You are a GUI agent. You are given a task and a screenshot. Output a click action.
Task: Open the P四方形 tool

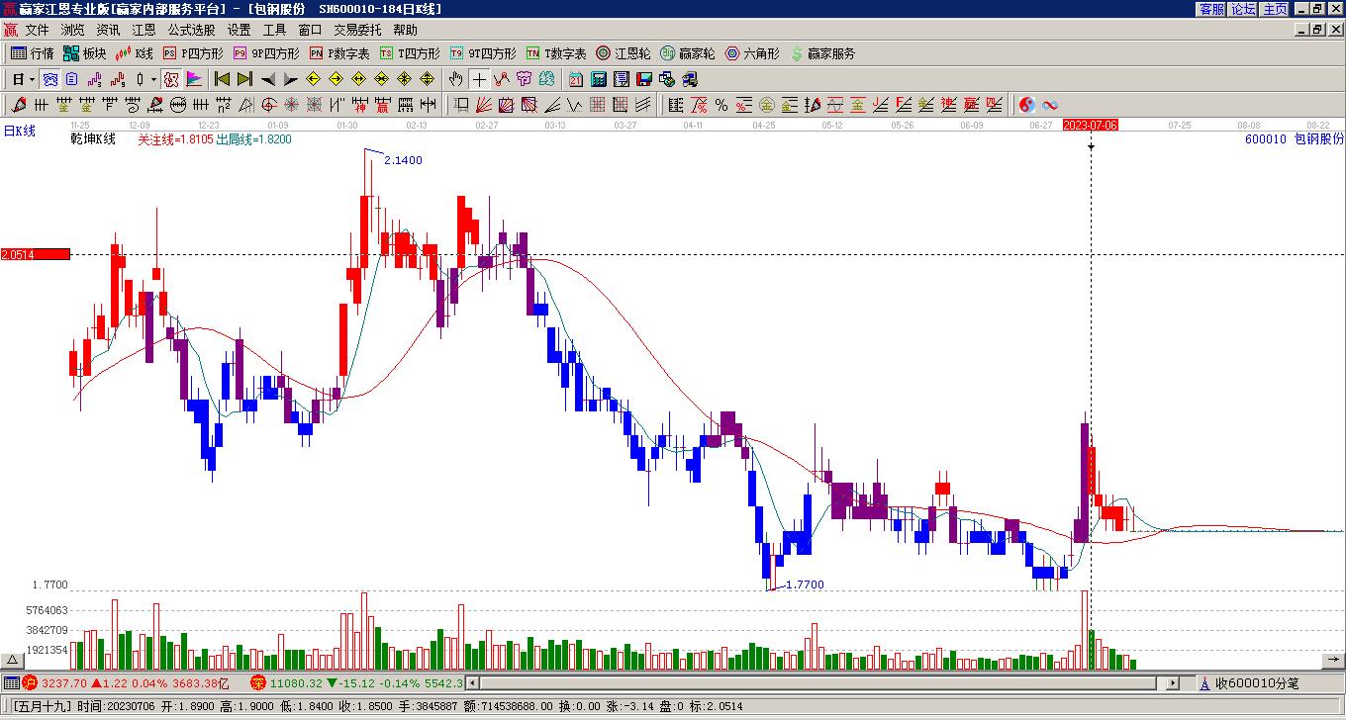(194, 53)
